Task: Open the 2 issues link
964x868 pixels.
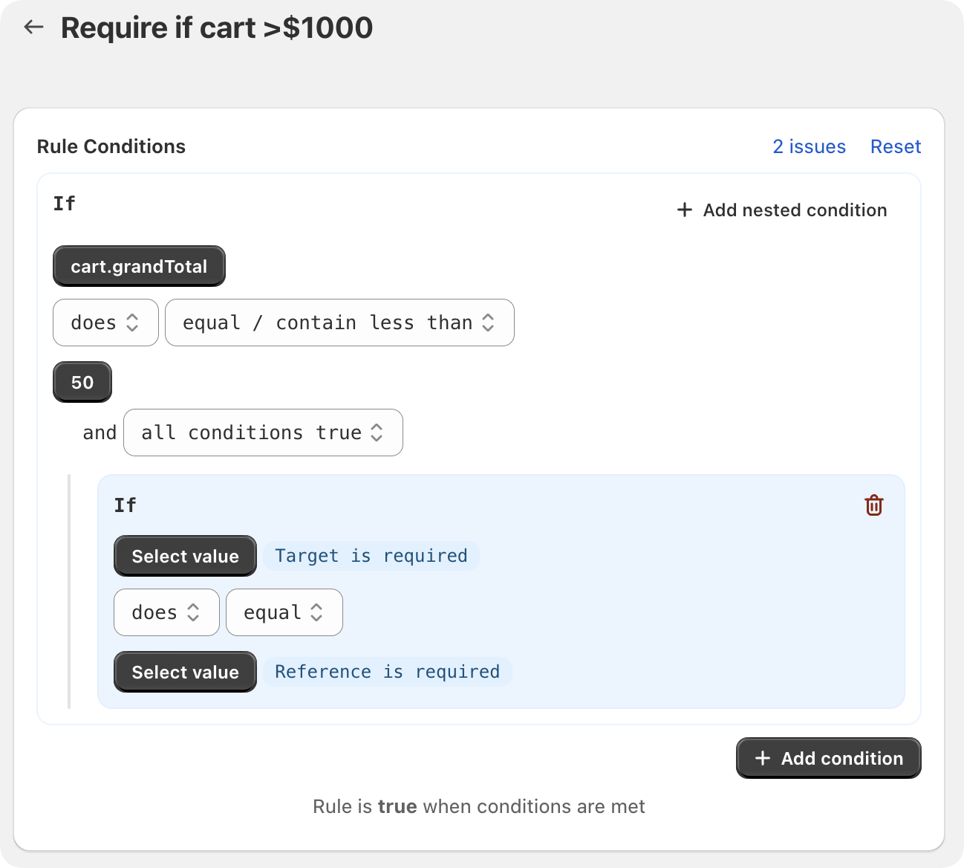Action: point(810,146)
